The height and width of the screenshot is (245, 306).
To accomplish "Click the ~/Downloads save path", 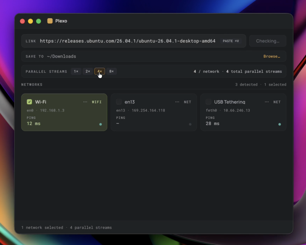I will (61, 56).
